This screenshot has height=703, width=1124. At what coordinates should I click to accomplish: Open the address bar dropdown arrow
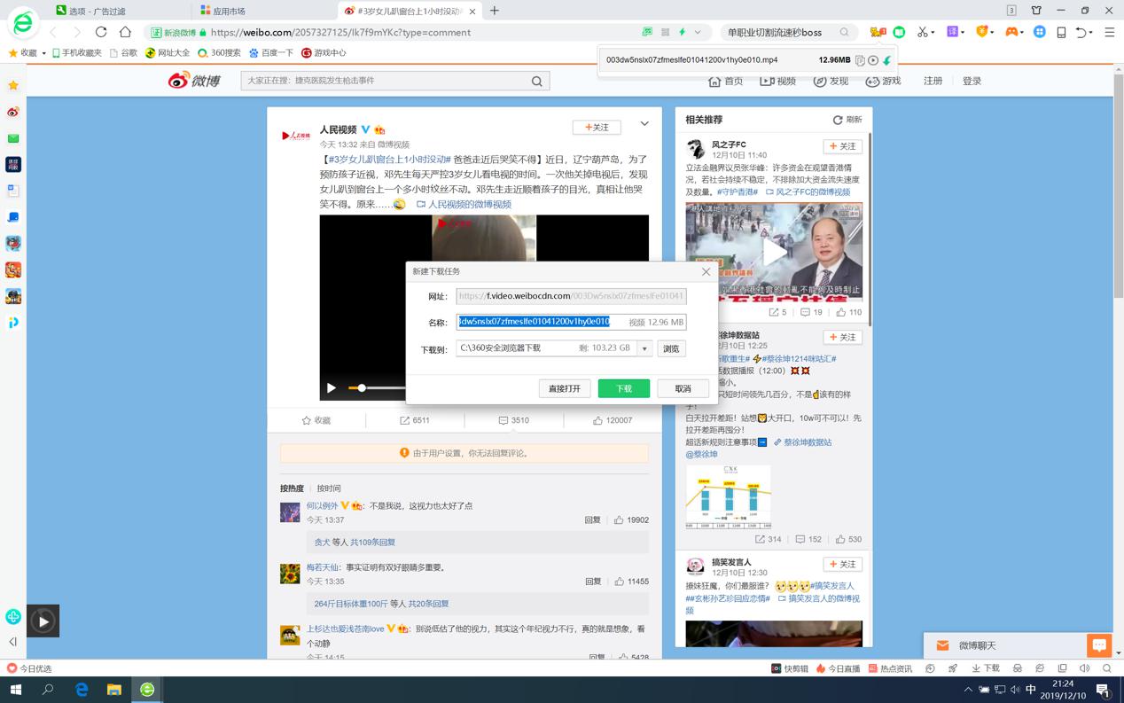[x=698, y=32]
